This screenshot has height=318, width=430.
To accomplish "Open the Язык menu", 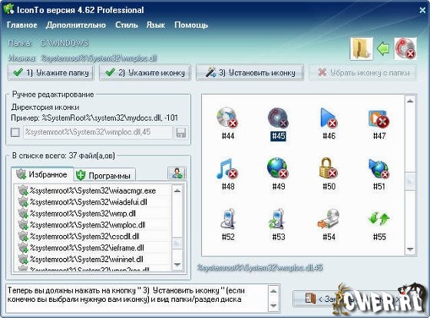I will pyautogui.click(x=155, y=25).
